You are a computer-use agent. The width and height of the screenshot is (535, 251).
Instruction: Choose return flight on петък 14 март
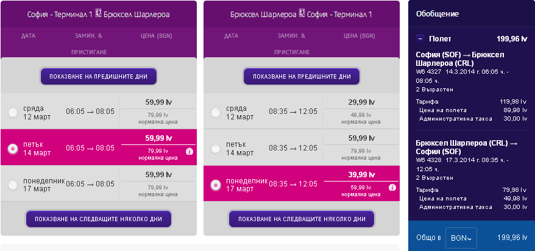[216, 148]
